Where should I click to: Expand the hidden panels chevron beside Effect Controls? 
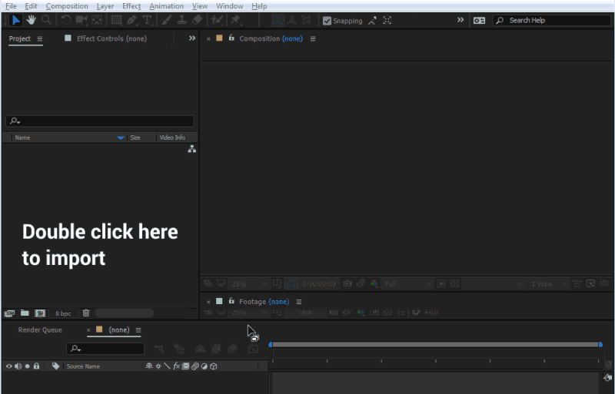[191, 38]
